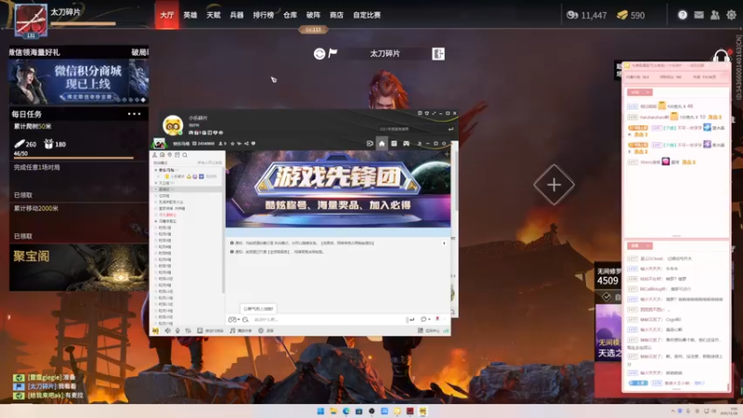
Task: Open the 微信积分商城 banner
Action: point(79,82)
